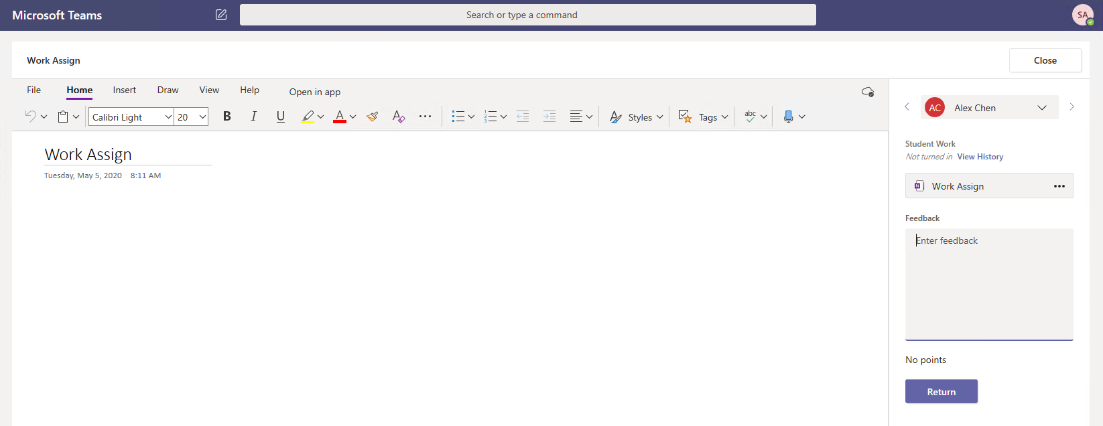This screenshot has height=426, width=1103.
Task: Click the Enter feedback text area
Action: click(989, 285)
